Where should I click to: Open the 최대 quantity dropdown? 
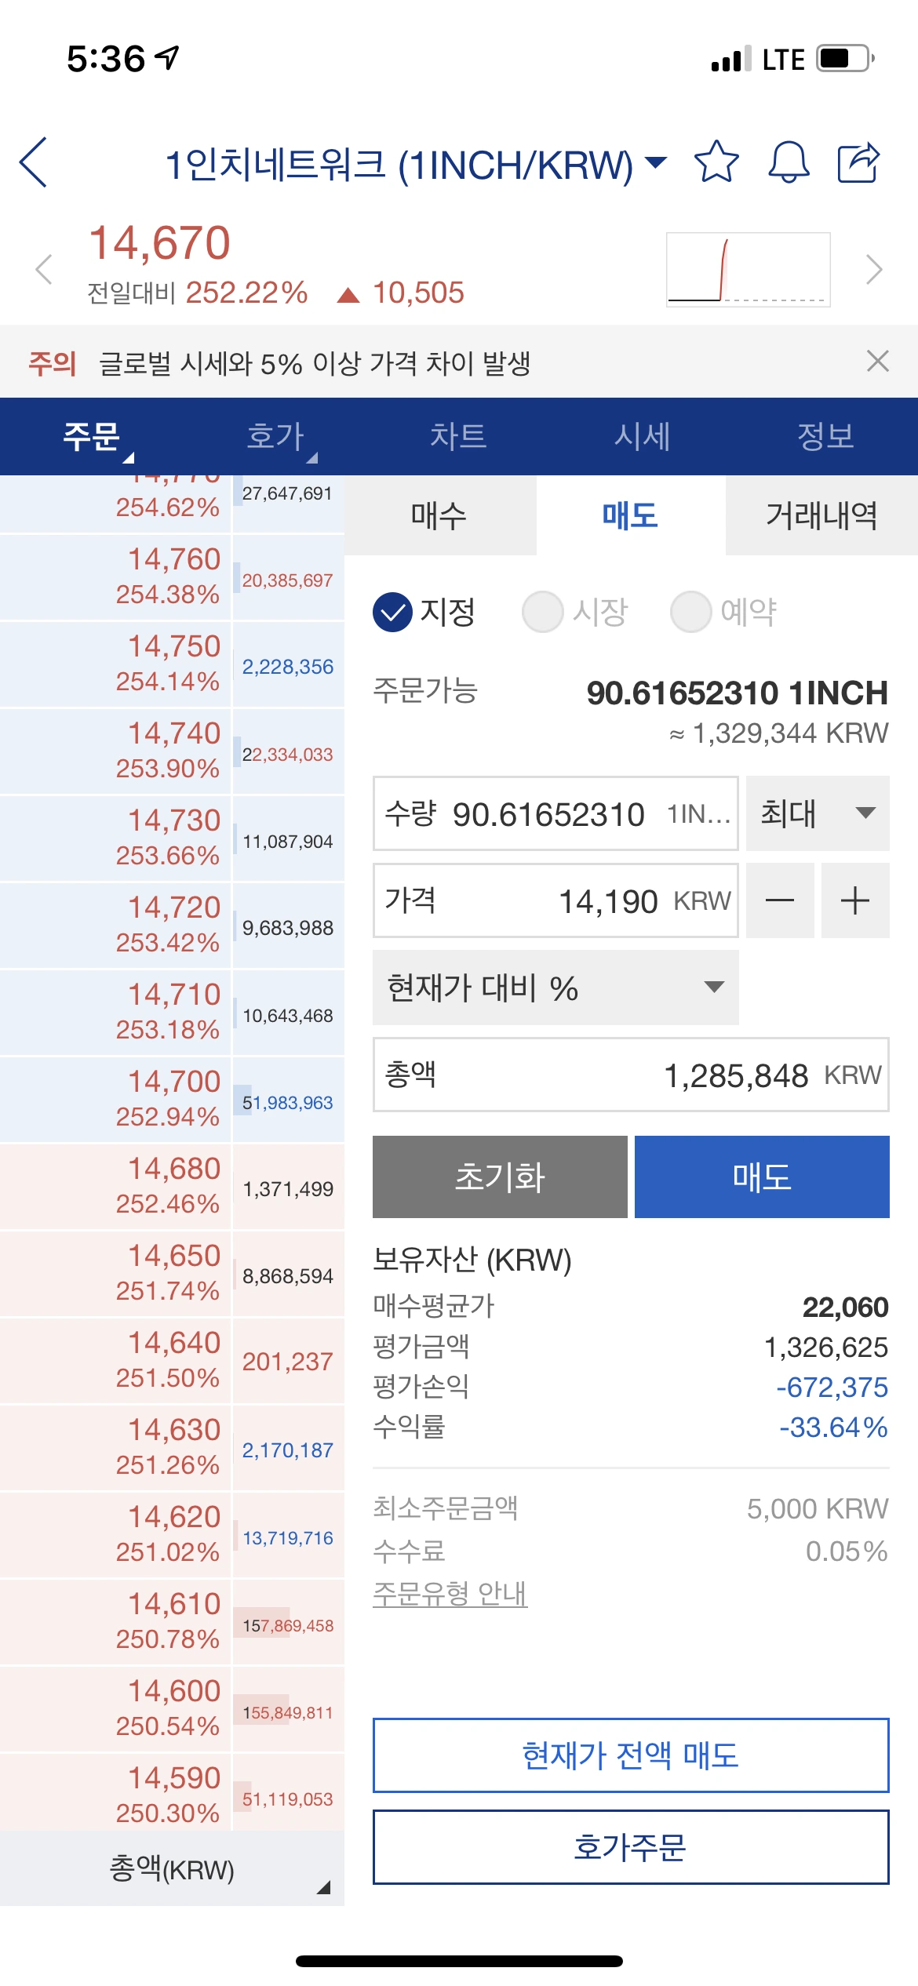tap(817, 813)
